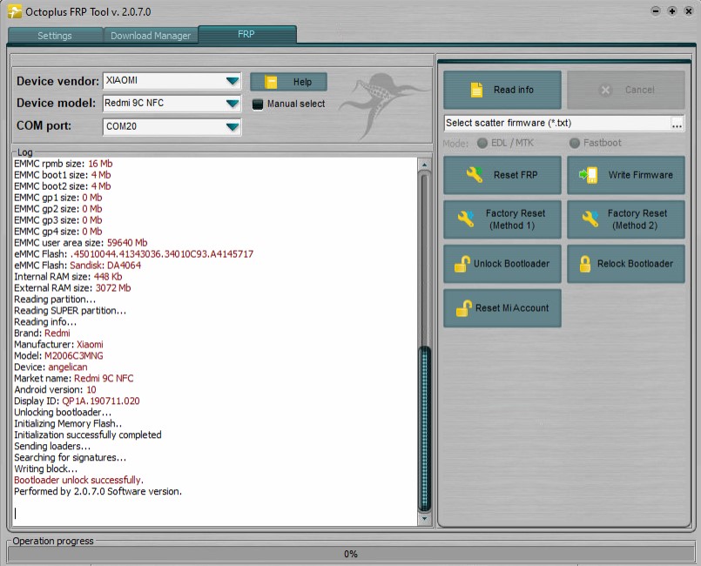Click the Help book icon
The width and height of the screenshot is (701, 566).
click(x=271, y=82)
